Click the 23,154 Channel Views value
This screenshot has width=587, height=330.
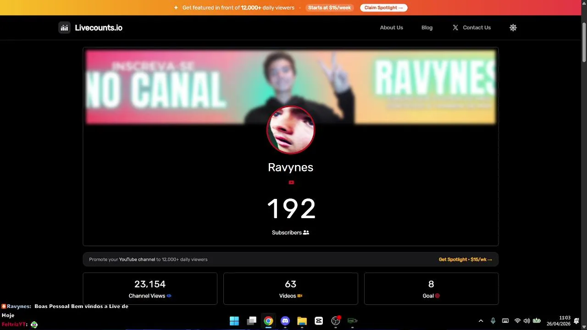150,284
